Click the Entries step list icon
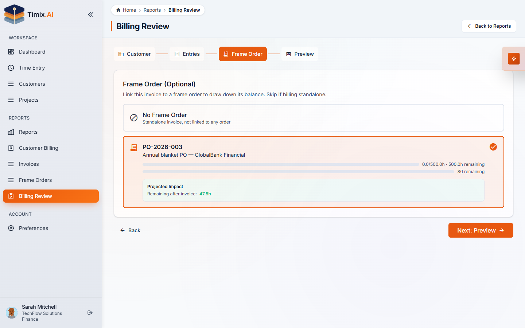525x328 pixels. click(177, 54)
